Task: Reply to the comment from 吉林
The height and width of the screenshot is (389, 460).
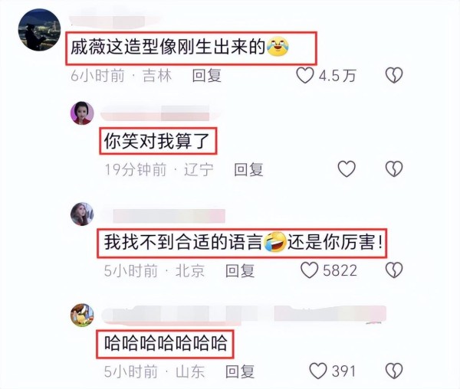Action: pyautogui.click(x=206, y=76)
